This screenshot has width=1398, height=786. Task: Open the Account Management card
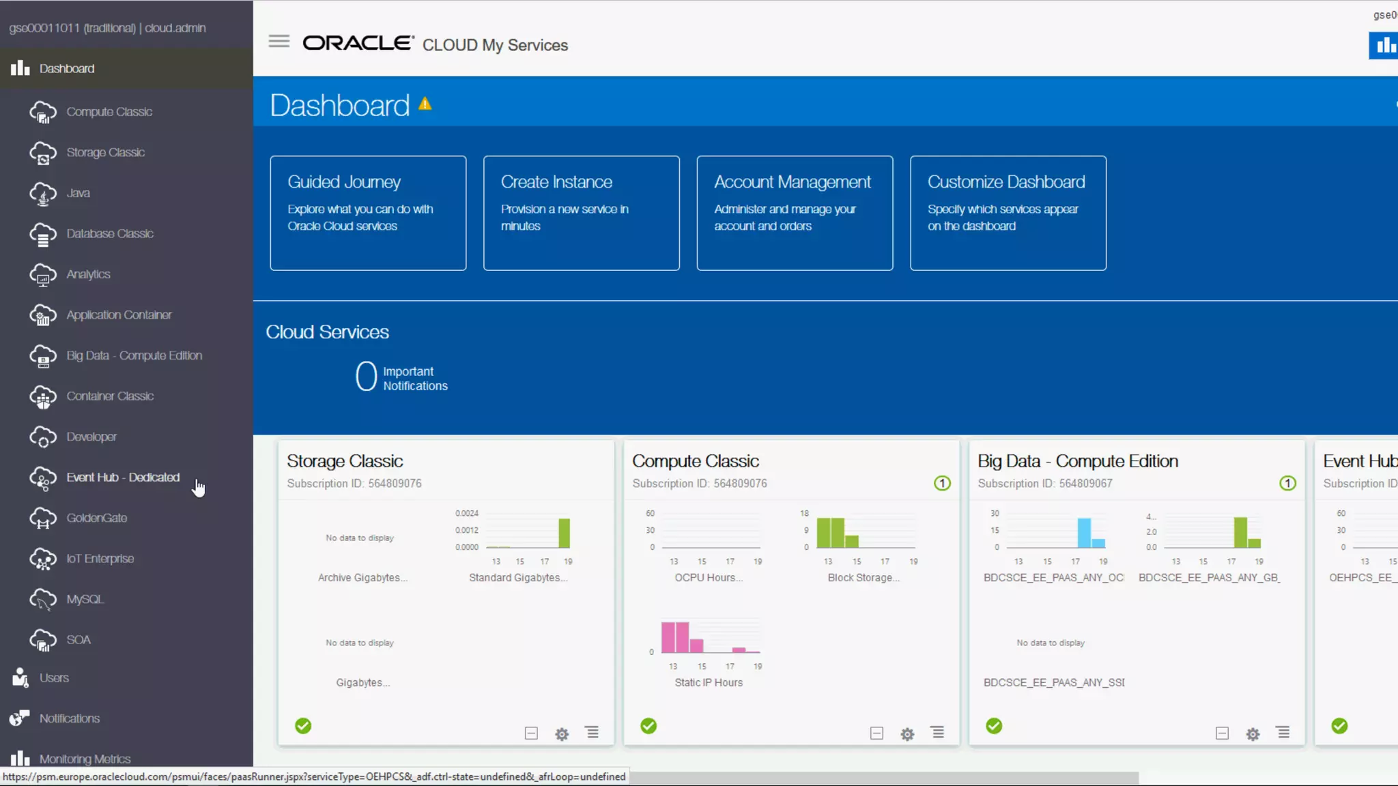tap(795, 213)
